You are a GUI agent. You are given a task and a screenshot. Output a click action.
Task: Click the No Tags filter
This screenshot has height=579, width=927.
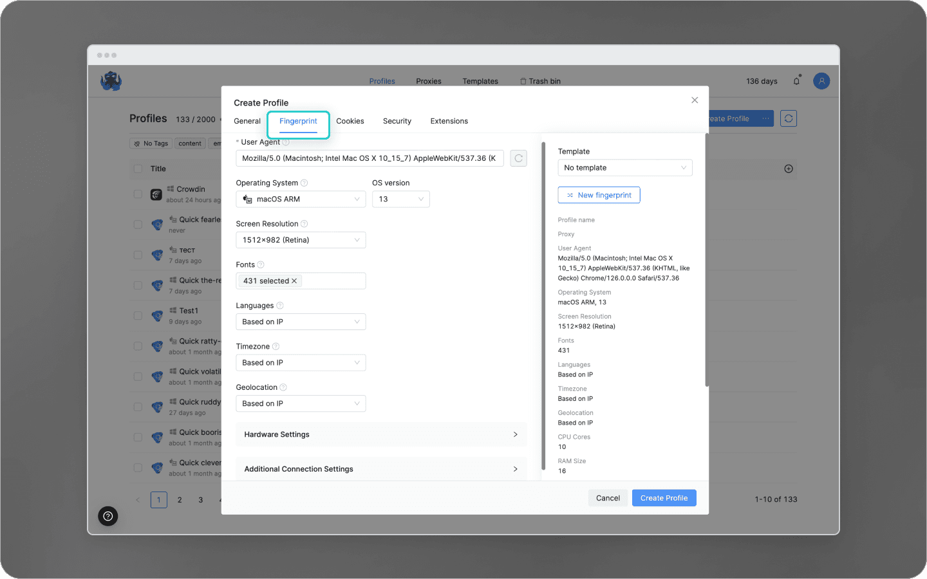(x=151, y=143)
